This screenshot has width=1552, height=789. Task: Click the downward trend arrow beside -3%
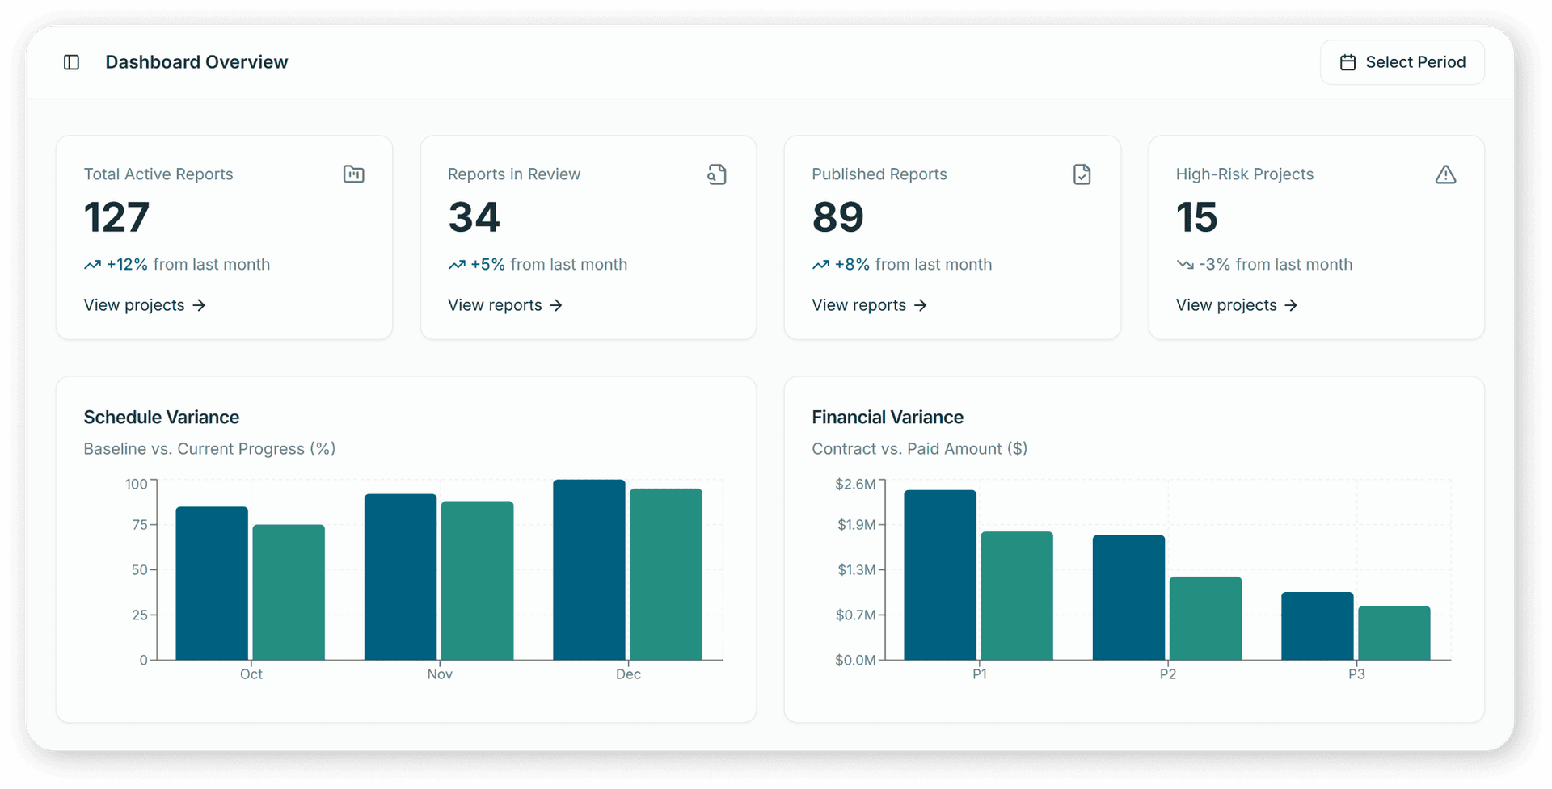(x=1184, y=264)
